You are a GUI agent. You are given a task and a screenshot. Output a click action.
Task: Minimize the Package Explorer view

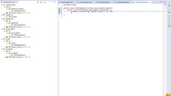(52, 2)
